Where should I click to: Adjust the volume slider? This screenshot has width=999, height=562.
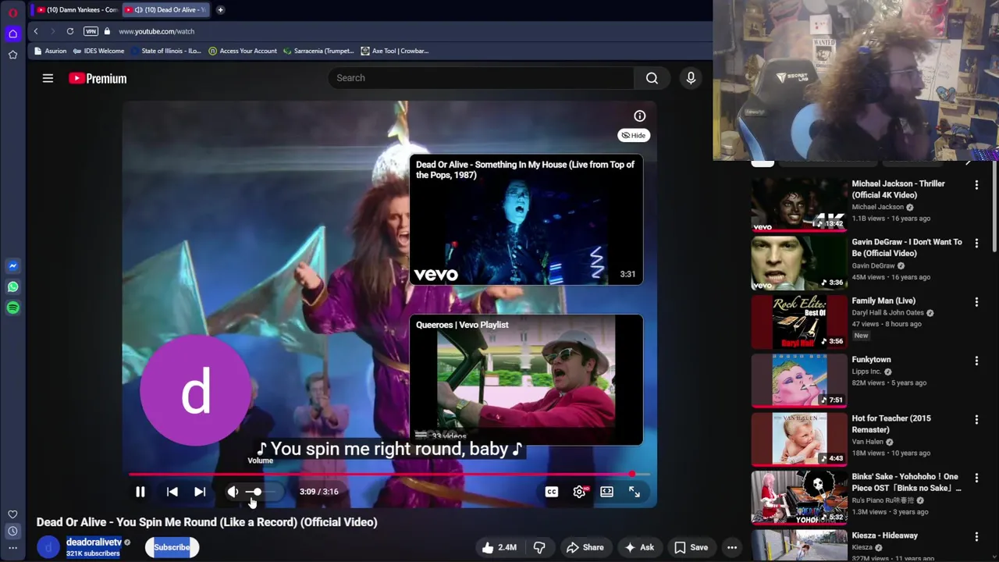(x=262, y=492)
